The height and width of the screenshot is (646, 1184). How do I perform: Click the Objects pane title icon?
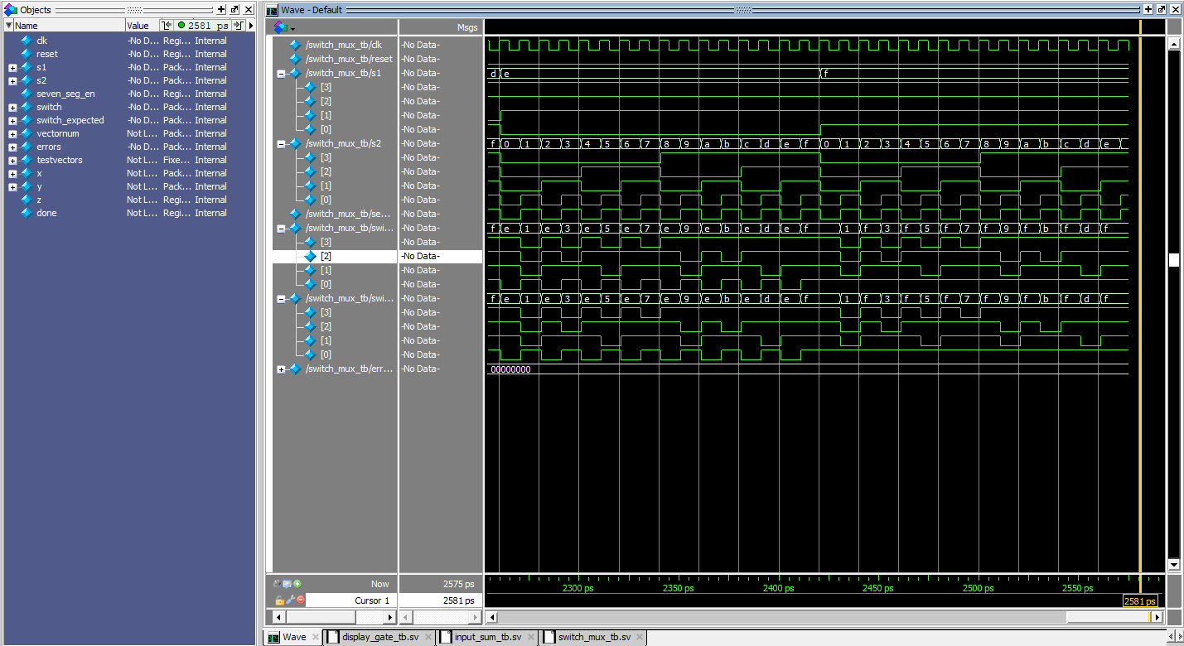11,10
